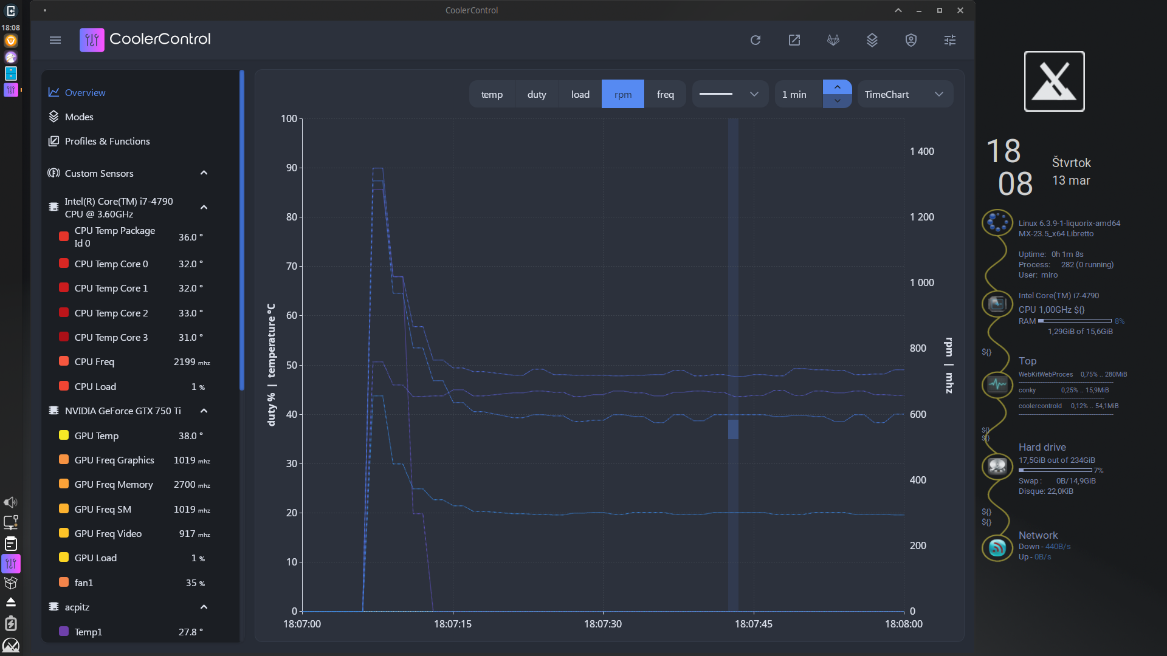Viewport: 1167px width, 656px height.
Task: Refresh the dashboard with the reload icon
Action: pyautogui.click(x=756, y=40)
